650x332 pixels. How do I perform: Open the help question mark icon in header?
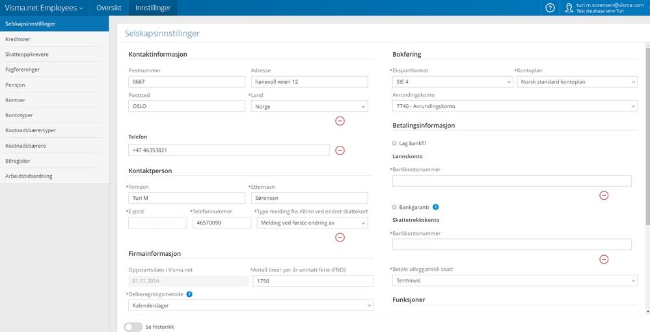[x=550, y=8]
